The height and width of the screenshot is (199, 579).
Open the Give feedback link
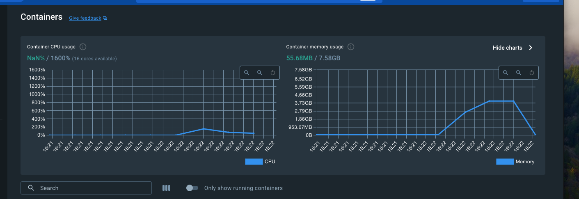(x=85, y=18)
